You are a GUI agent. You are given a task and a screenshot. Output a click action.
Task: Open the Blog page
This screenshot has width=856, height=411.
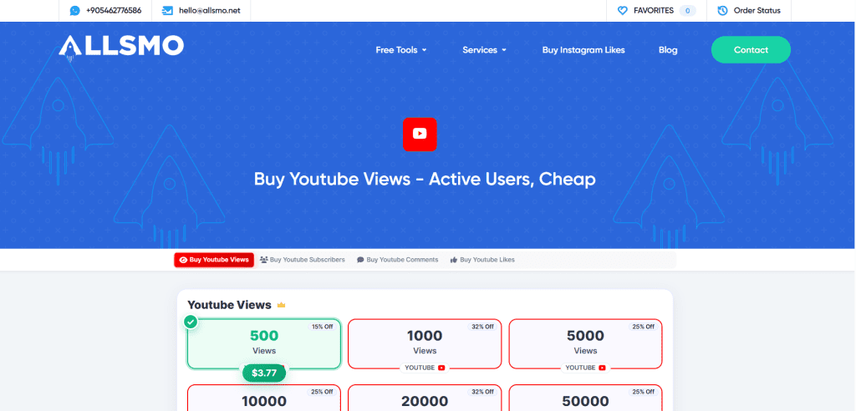668,49
